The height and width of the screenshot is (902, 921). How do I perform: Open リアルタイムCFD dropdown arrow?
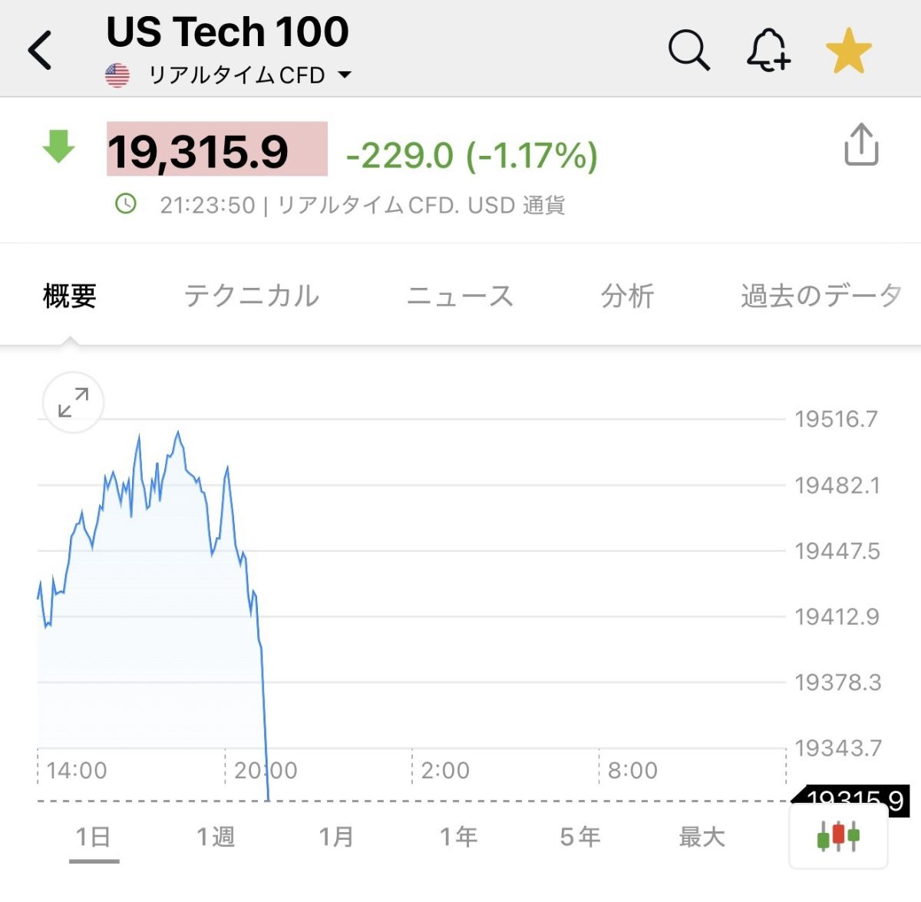click(x=345, y=75)
